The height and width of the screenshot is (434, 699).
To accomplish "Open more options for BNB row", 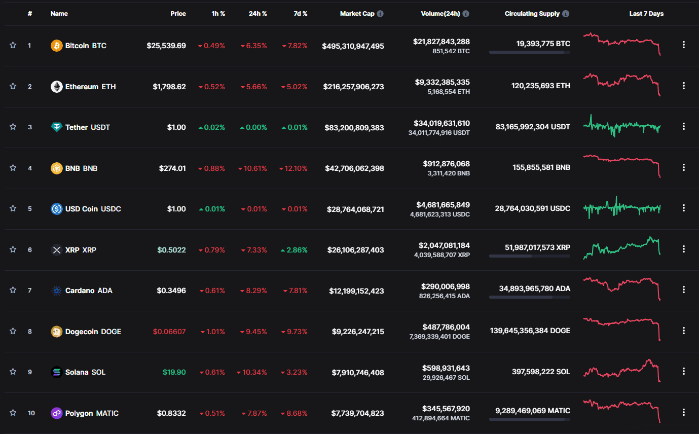I will tap(683, 167).
